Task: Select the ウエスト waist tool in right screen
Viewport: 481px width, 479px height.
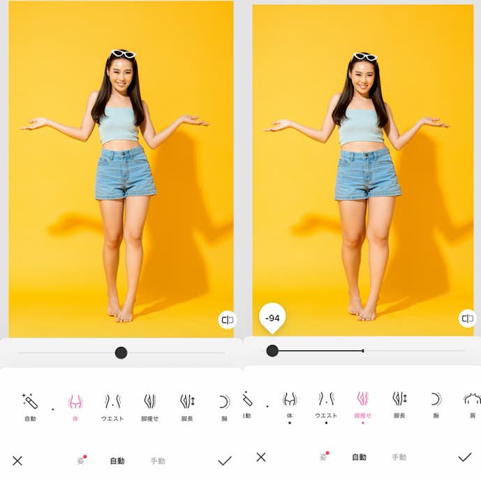Action: coord(326,404)
